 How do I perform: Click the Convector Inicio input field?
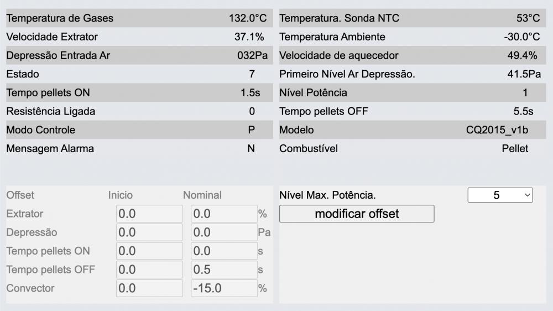(x=149, y=288)
